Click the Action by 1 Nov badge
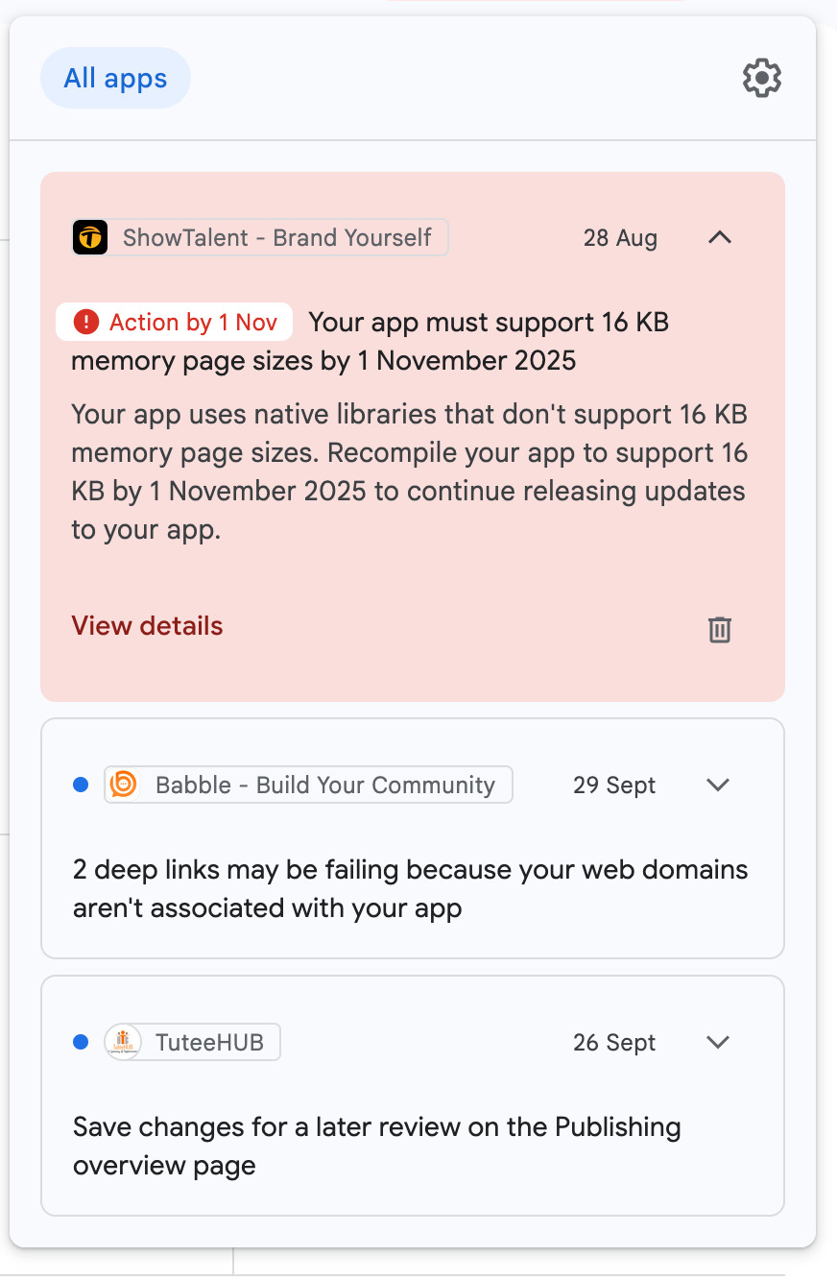Screen dimensions: 837x1281 click(x=175, y=322)
